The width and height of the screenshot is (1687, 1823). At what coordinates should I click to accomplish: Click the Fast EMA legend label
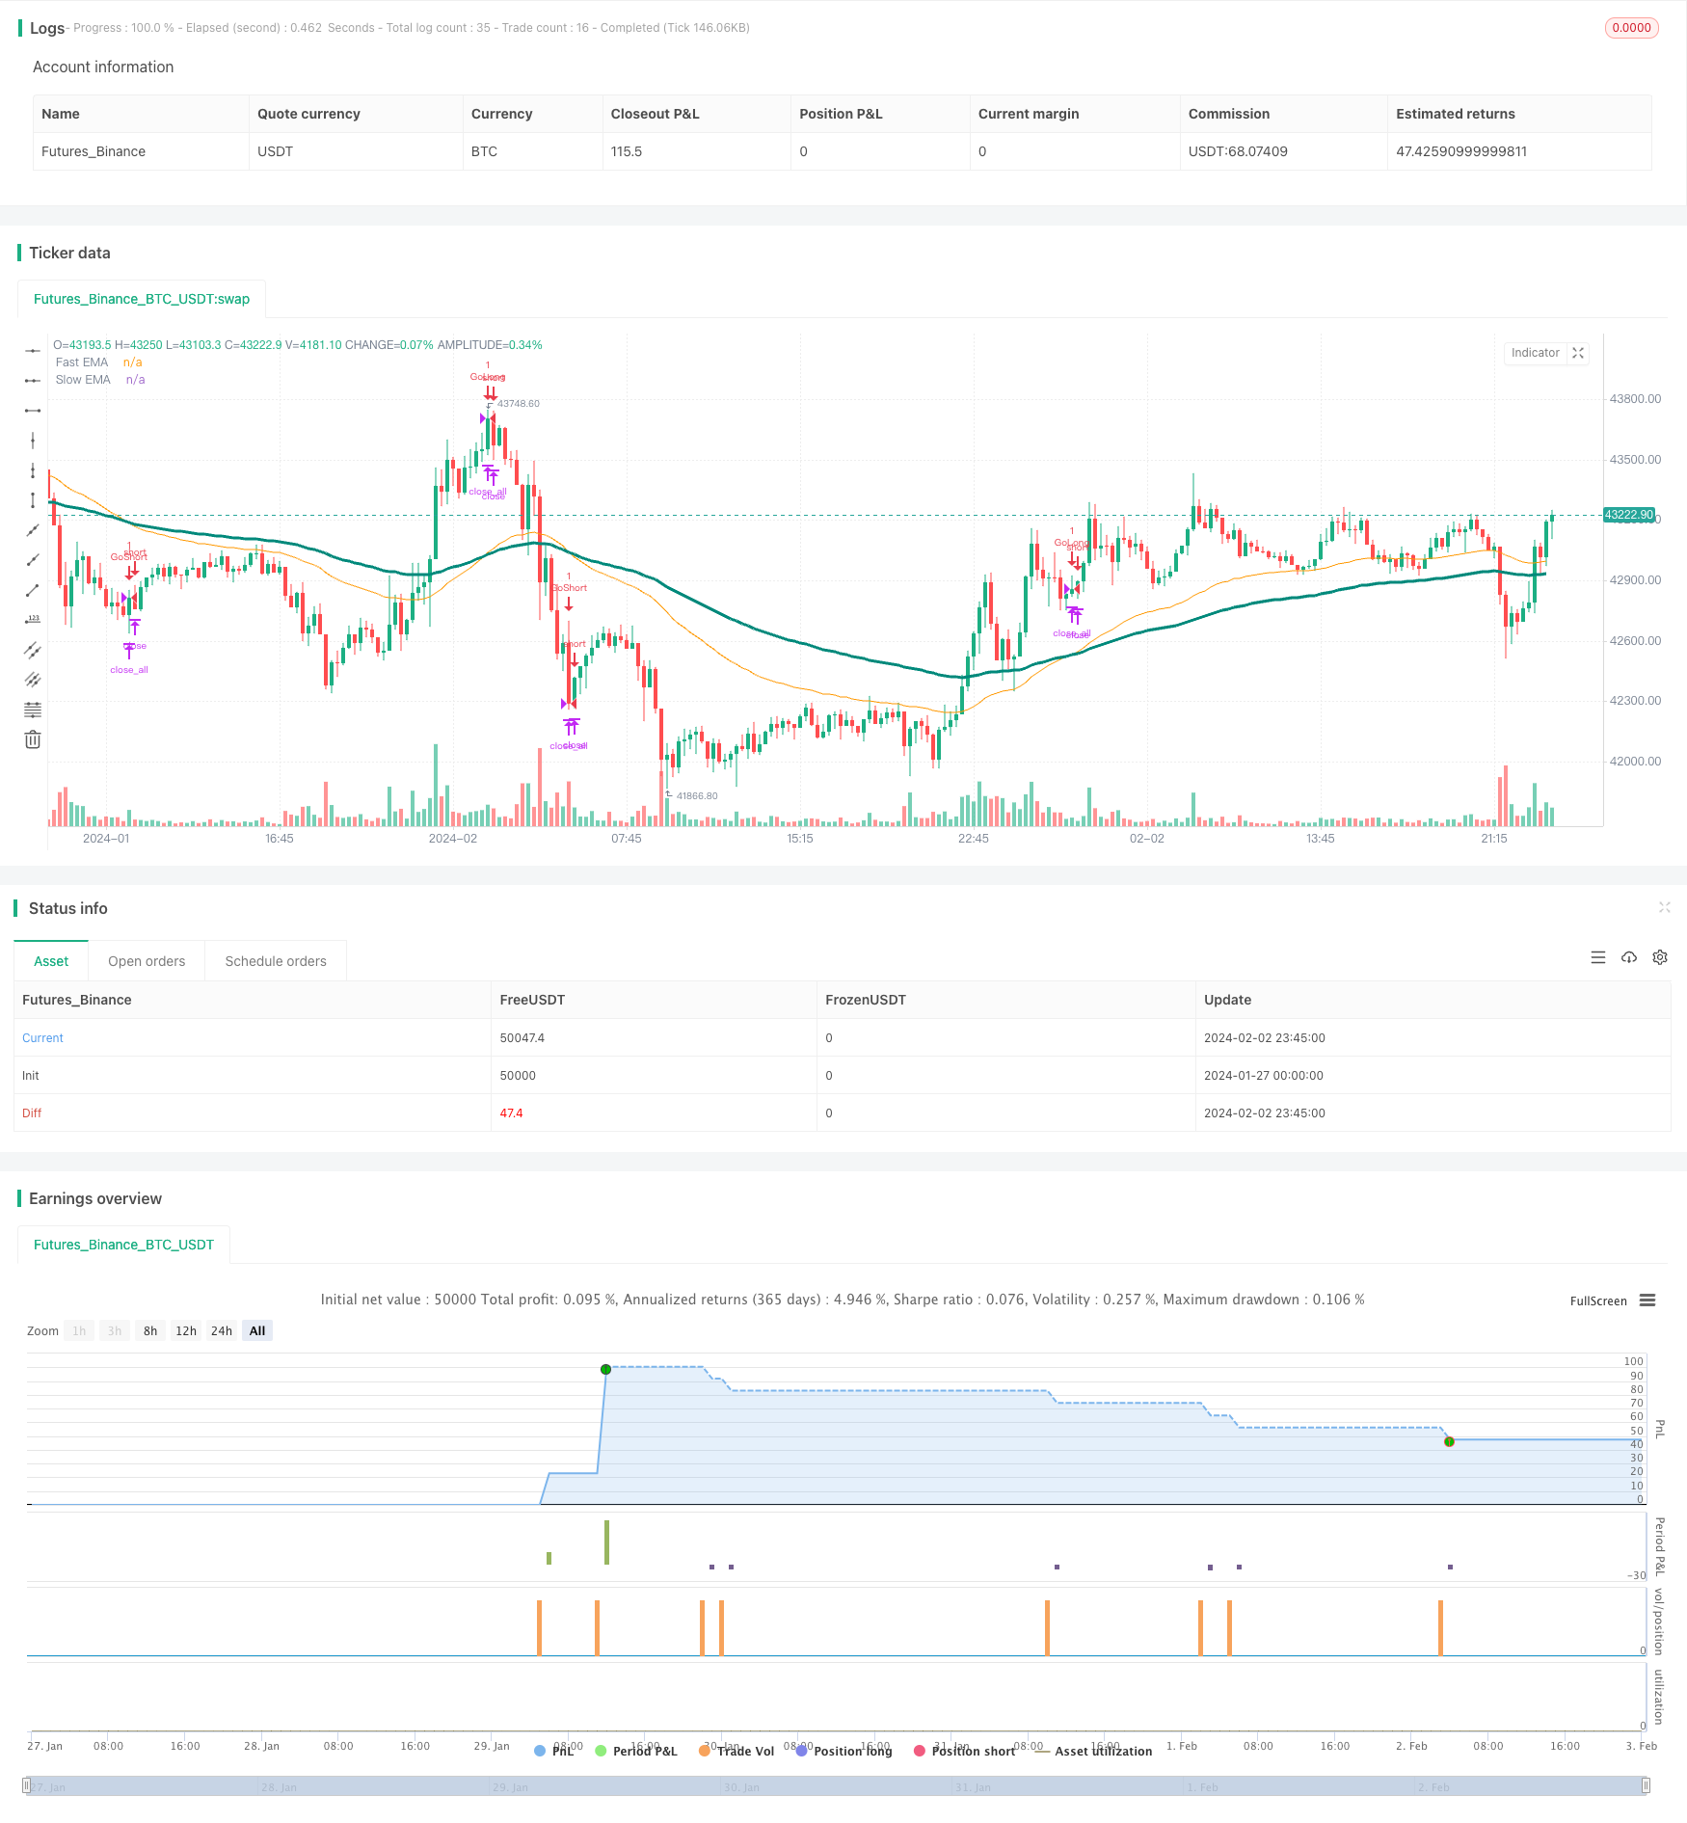click(x=82, y=362)
